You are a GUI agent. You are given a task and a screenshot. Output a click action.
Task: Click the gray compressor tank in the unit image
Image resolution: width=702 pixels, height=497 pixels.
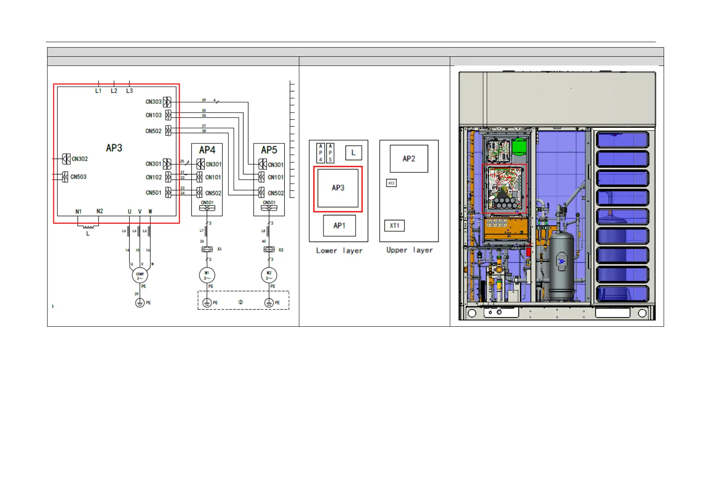[561, 266]
